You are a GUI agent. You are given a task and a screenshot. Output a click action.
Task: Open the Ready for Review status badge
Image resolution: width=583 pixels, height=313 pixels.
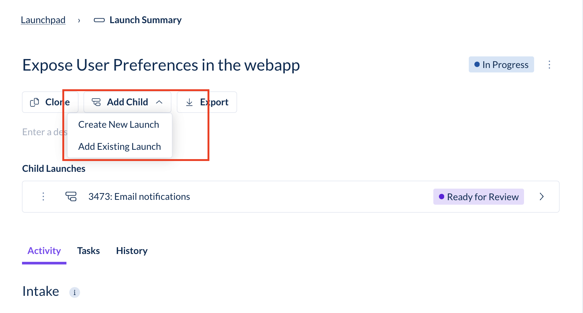[x=478, y=196]
